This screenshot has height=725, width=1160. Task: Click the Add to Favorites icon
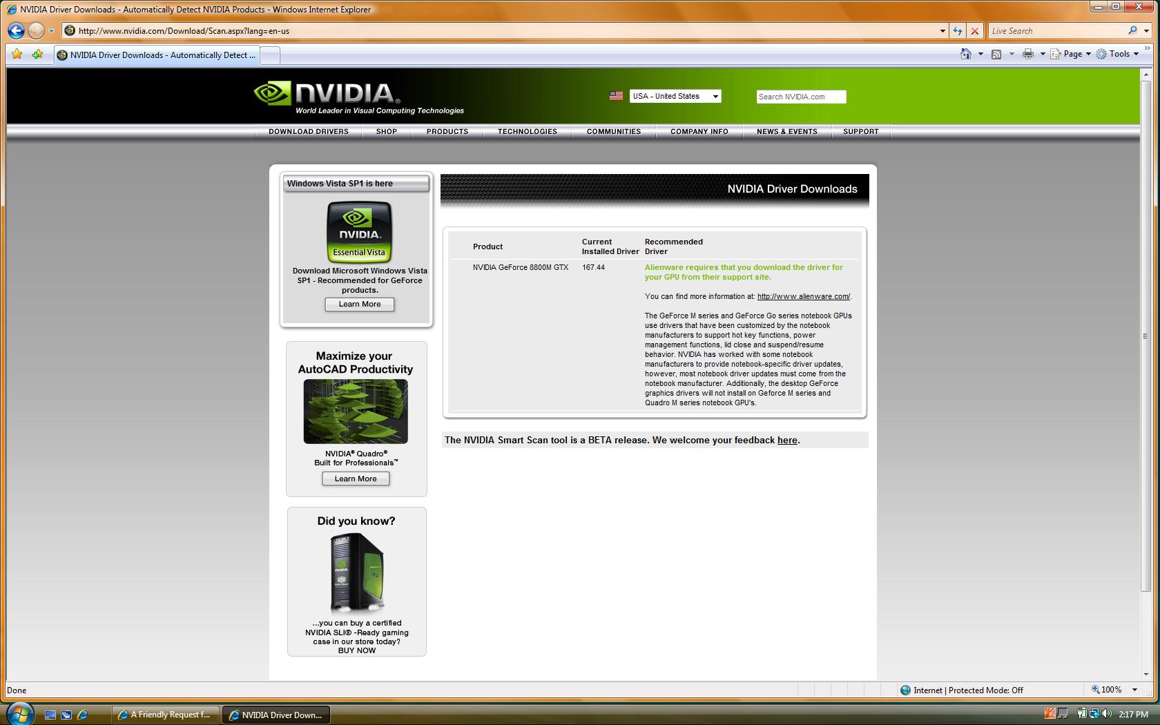click(x=38, y=55)
